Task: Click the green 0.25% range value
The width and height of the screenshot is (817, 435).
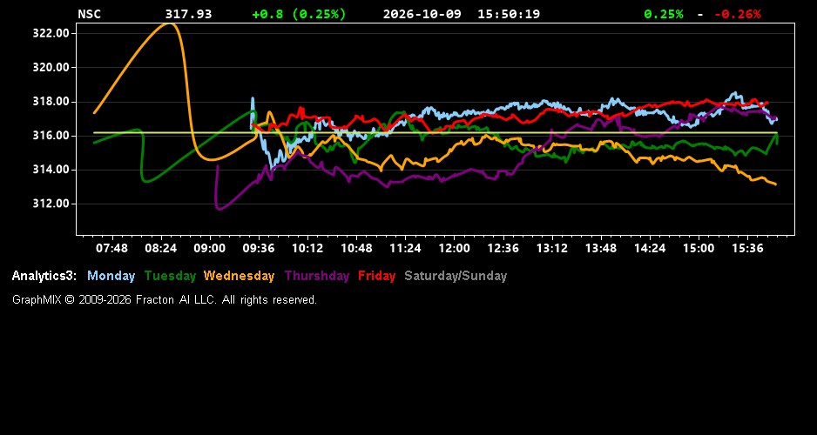Action: click(664, 14)
